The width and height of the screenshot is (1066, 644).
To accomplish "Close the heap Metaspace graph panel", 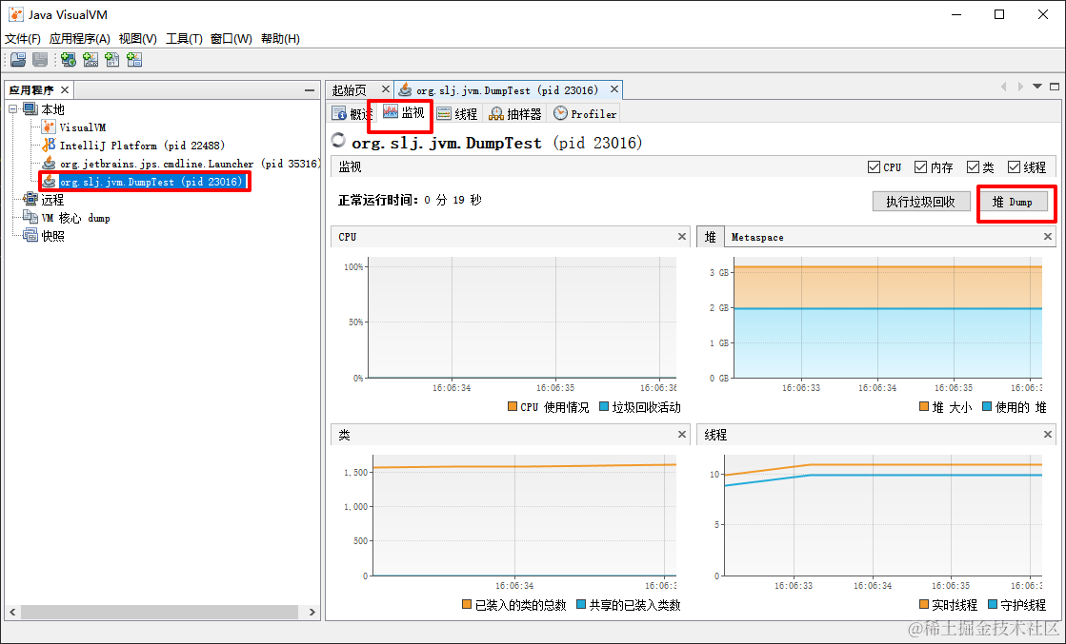I will (x=1048, y=236).
